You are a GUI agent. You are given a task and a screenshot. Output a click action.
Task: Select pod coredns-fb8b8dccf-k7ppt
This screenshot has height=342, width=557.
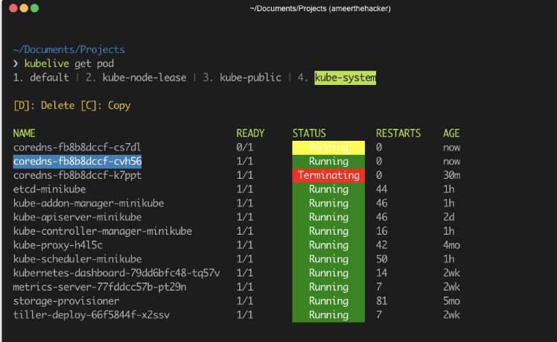coord(77,175)
